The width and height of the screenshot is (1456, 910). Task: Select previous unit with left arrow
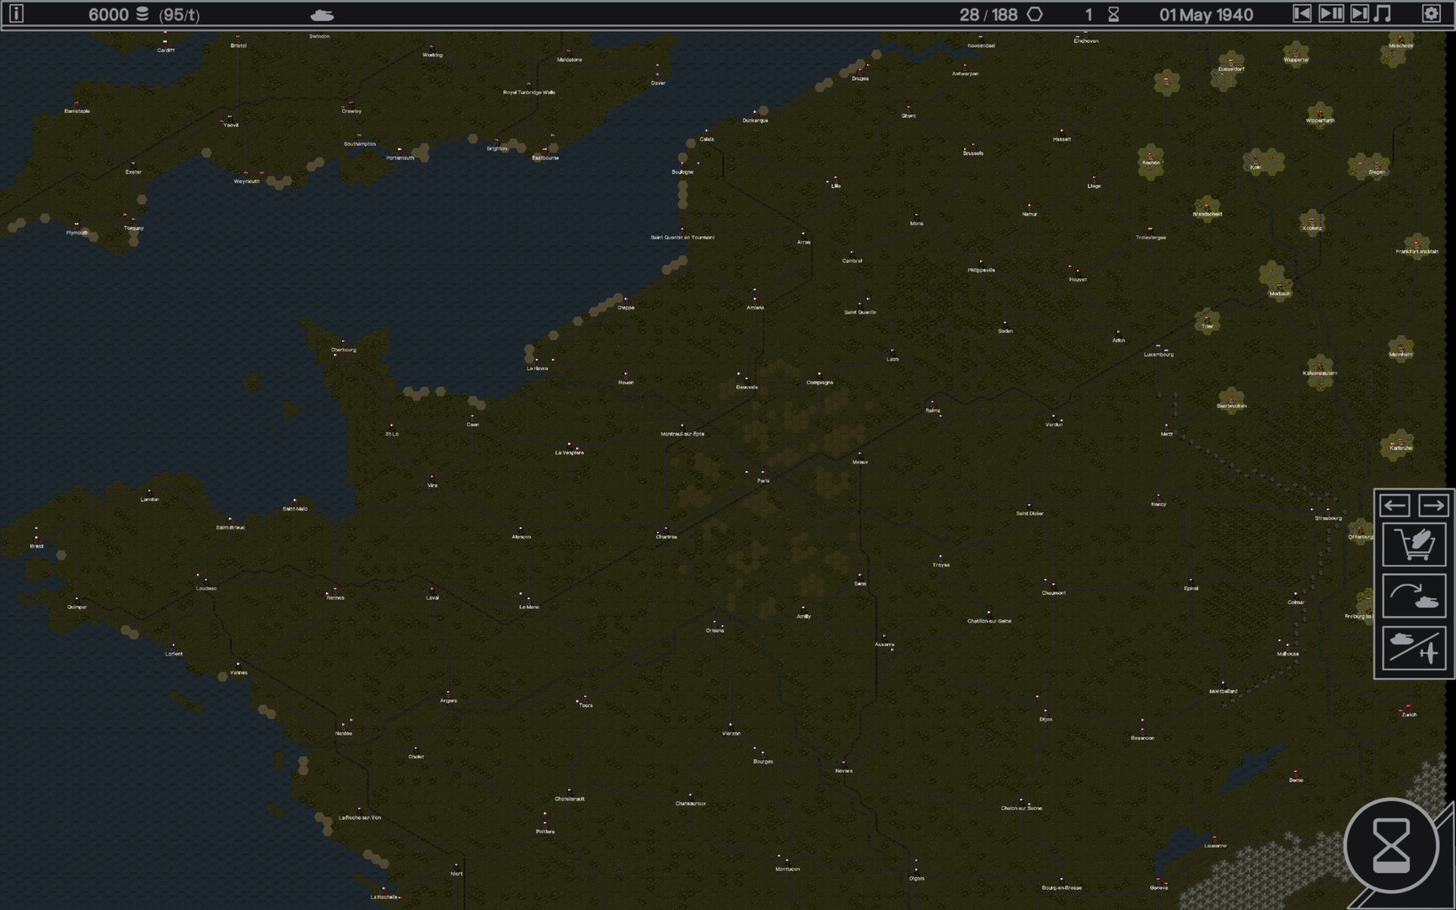1394,506
